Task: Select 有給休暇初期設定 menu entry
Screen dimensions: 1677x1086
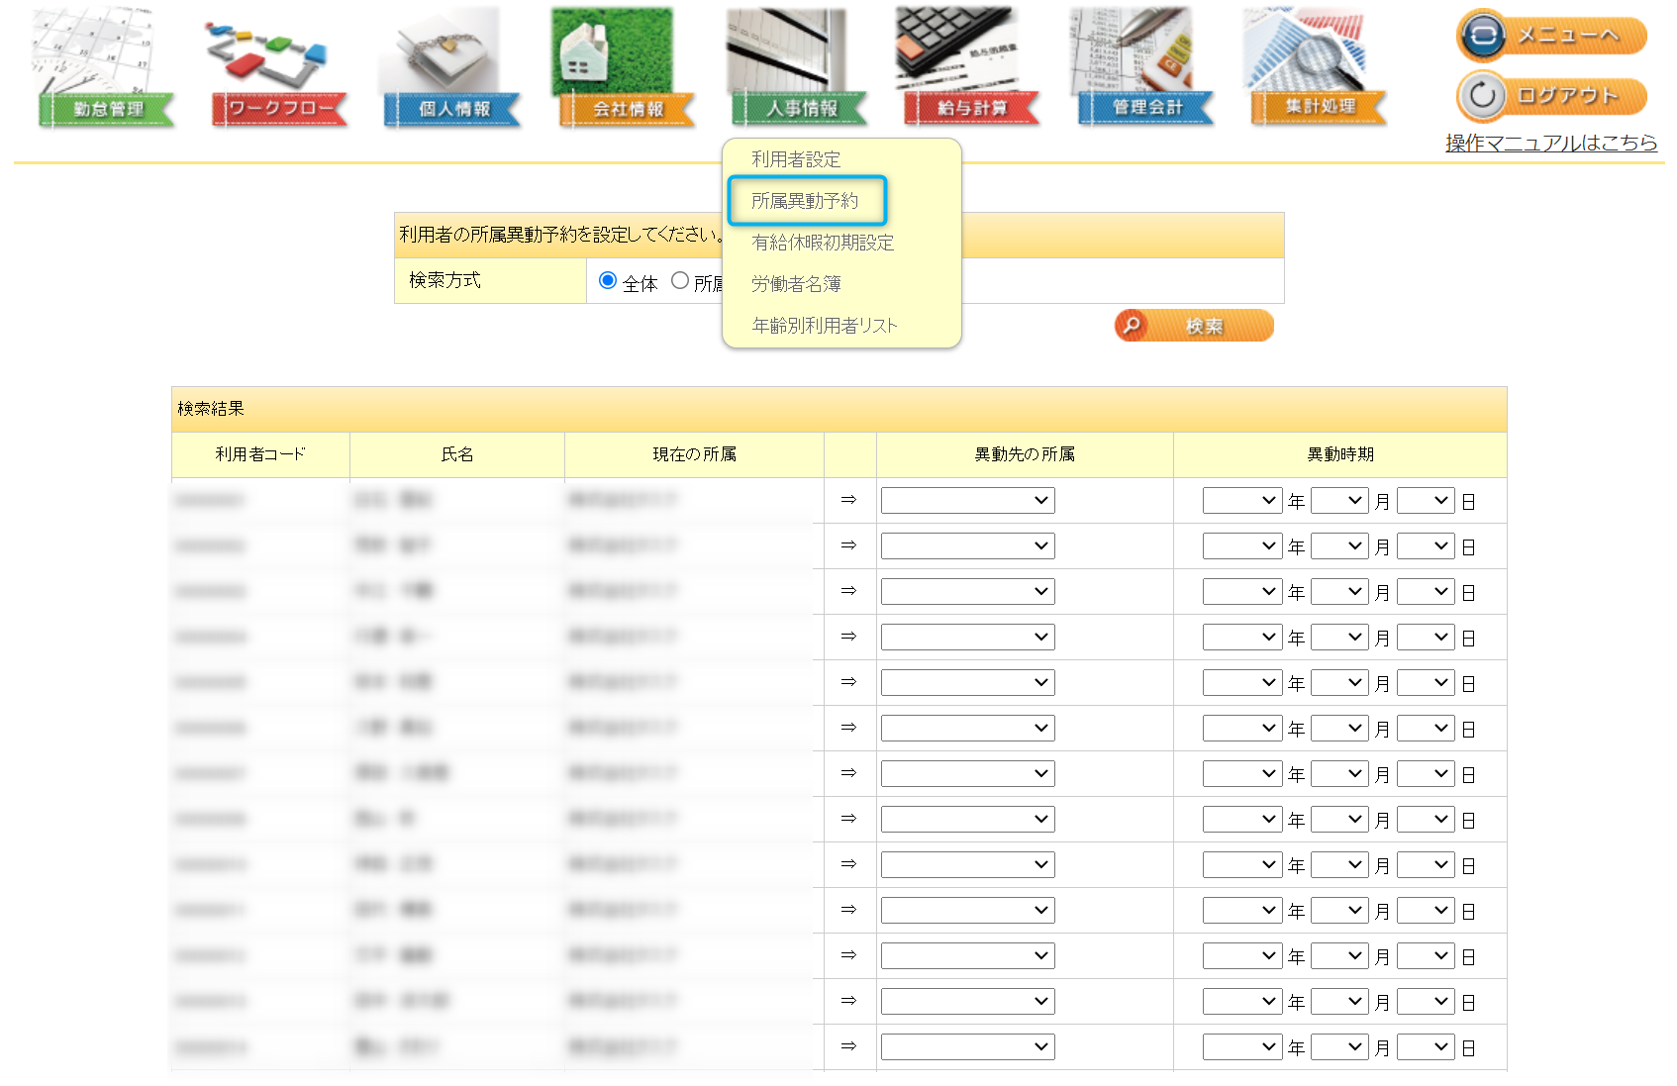Action: click(822, 243)
